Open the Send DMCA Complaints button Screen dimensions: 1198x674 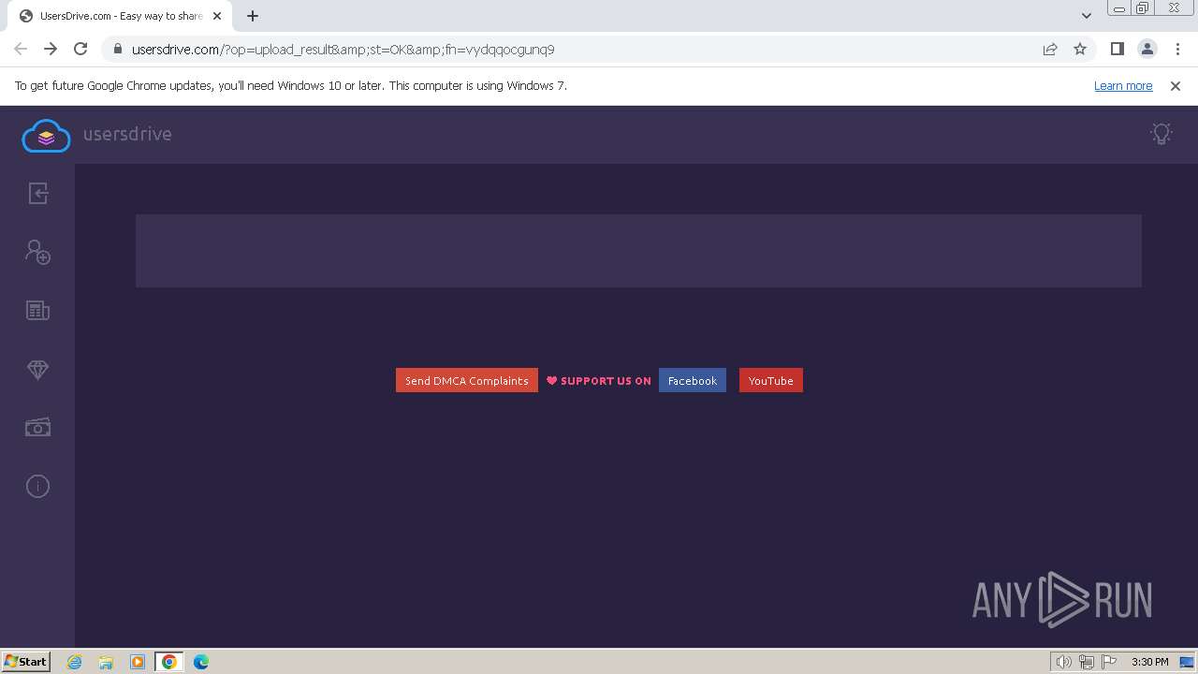tap(467, 380)
